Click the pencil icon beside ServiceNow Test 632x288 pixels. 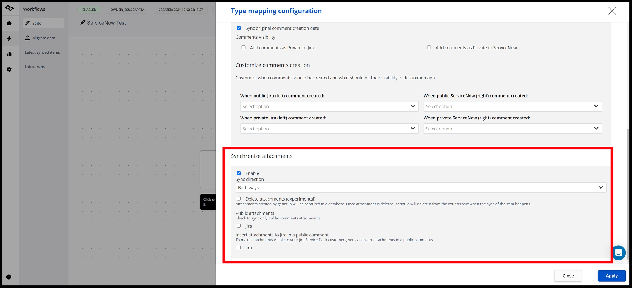coord(83,22)
